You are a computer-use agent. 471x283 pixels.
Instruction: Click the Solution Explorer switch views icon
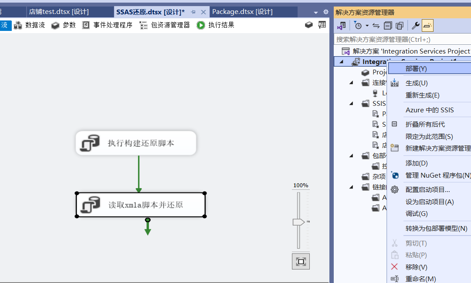click(342, 26)
